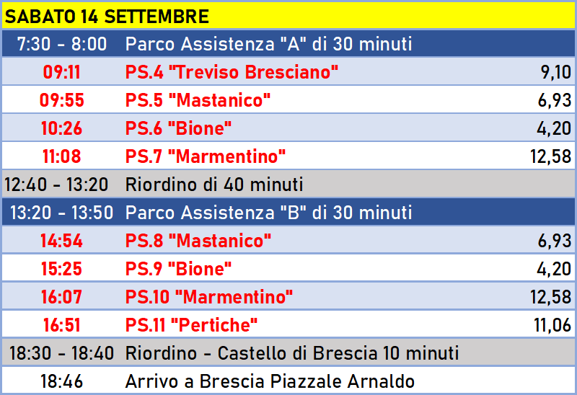Select the 12,58 distance for PS.7
The width and height of the screenshot is (577, 395).
551,156
